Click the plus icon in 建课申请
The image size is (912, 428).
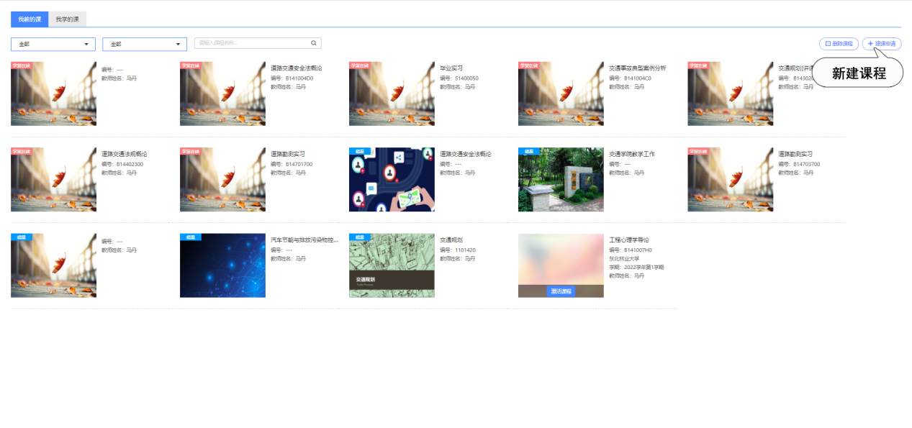tap(870, 44)
